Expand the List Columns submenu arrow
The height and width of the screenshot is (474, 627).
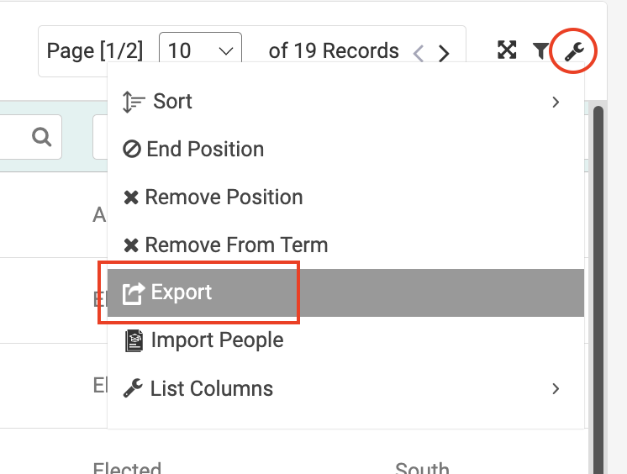pos(556,388)
